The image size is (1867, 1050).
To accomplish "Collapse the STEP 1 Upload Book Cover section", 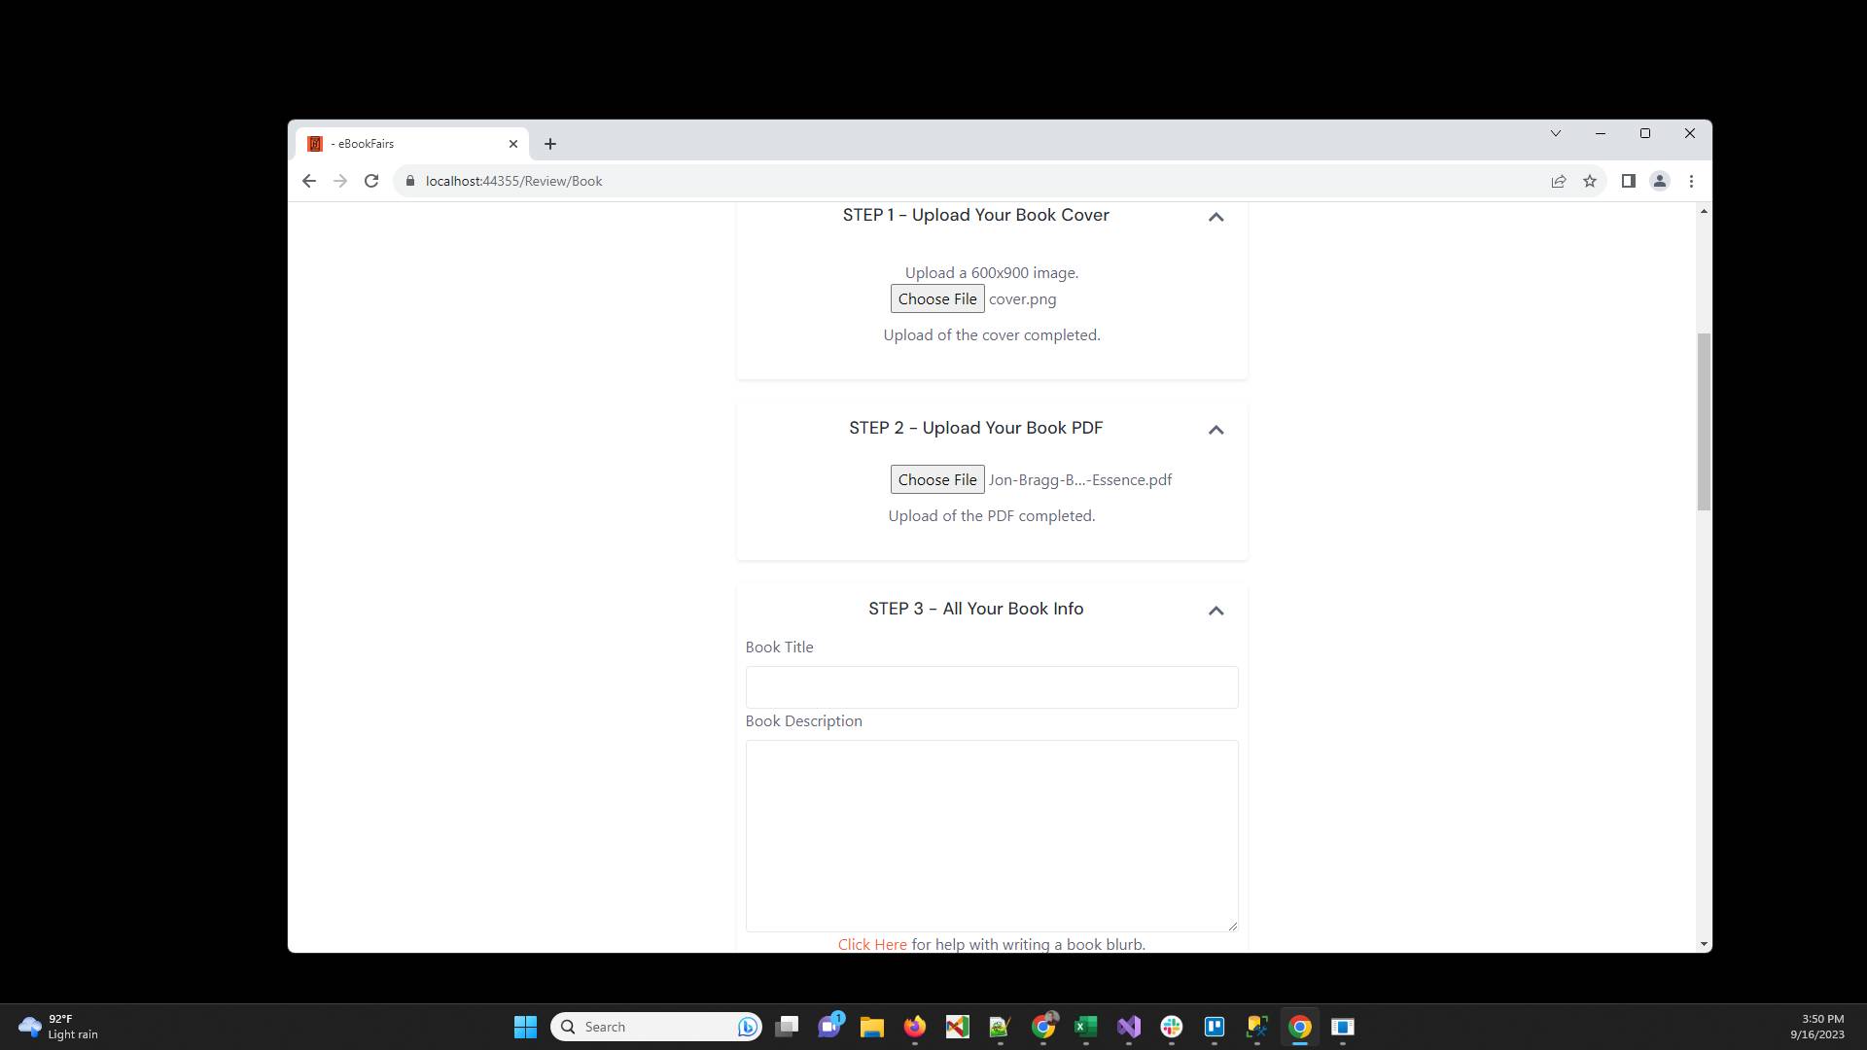I will (x=1215, y=217).
